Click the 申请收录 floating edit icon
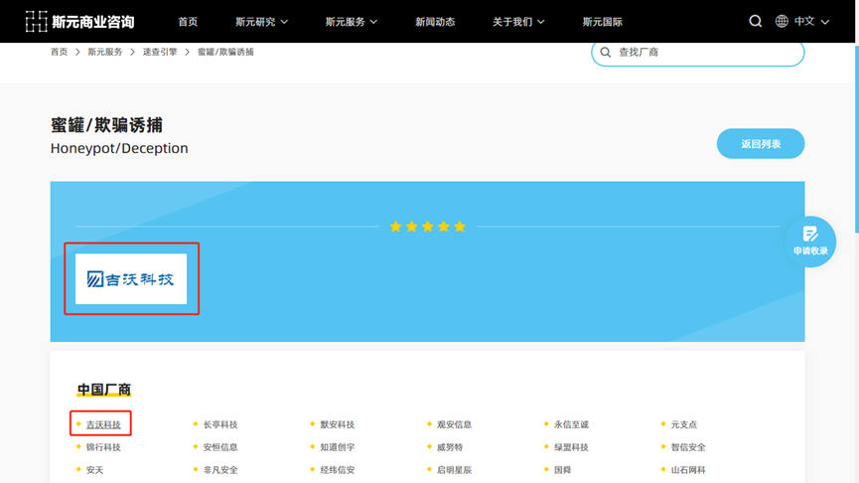The height and width of the screenshot is (483, 859). [810, 235]
